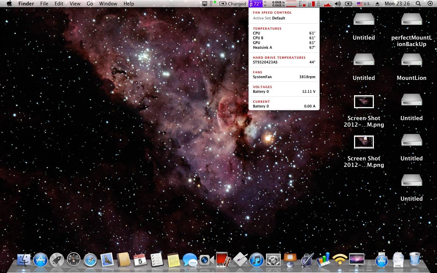Select the perfectMountLionBackUp drive icon
437x273 pixels.
click(411, 20)
